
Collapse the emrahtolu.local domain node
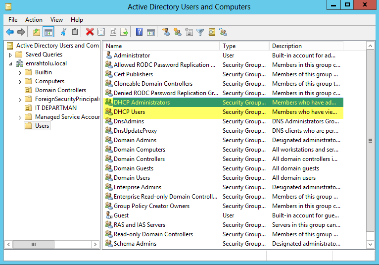(x=10, y=64)
